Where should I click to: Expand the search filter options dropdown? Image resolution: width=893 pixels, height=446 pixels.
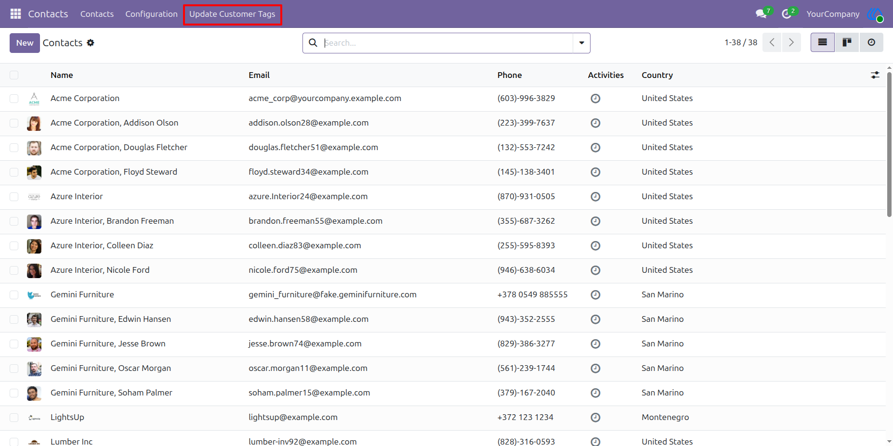point(581,43)
